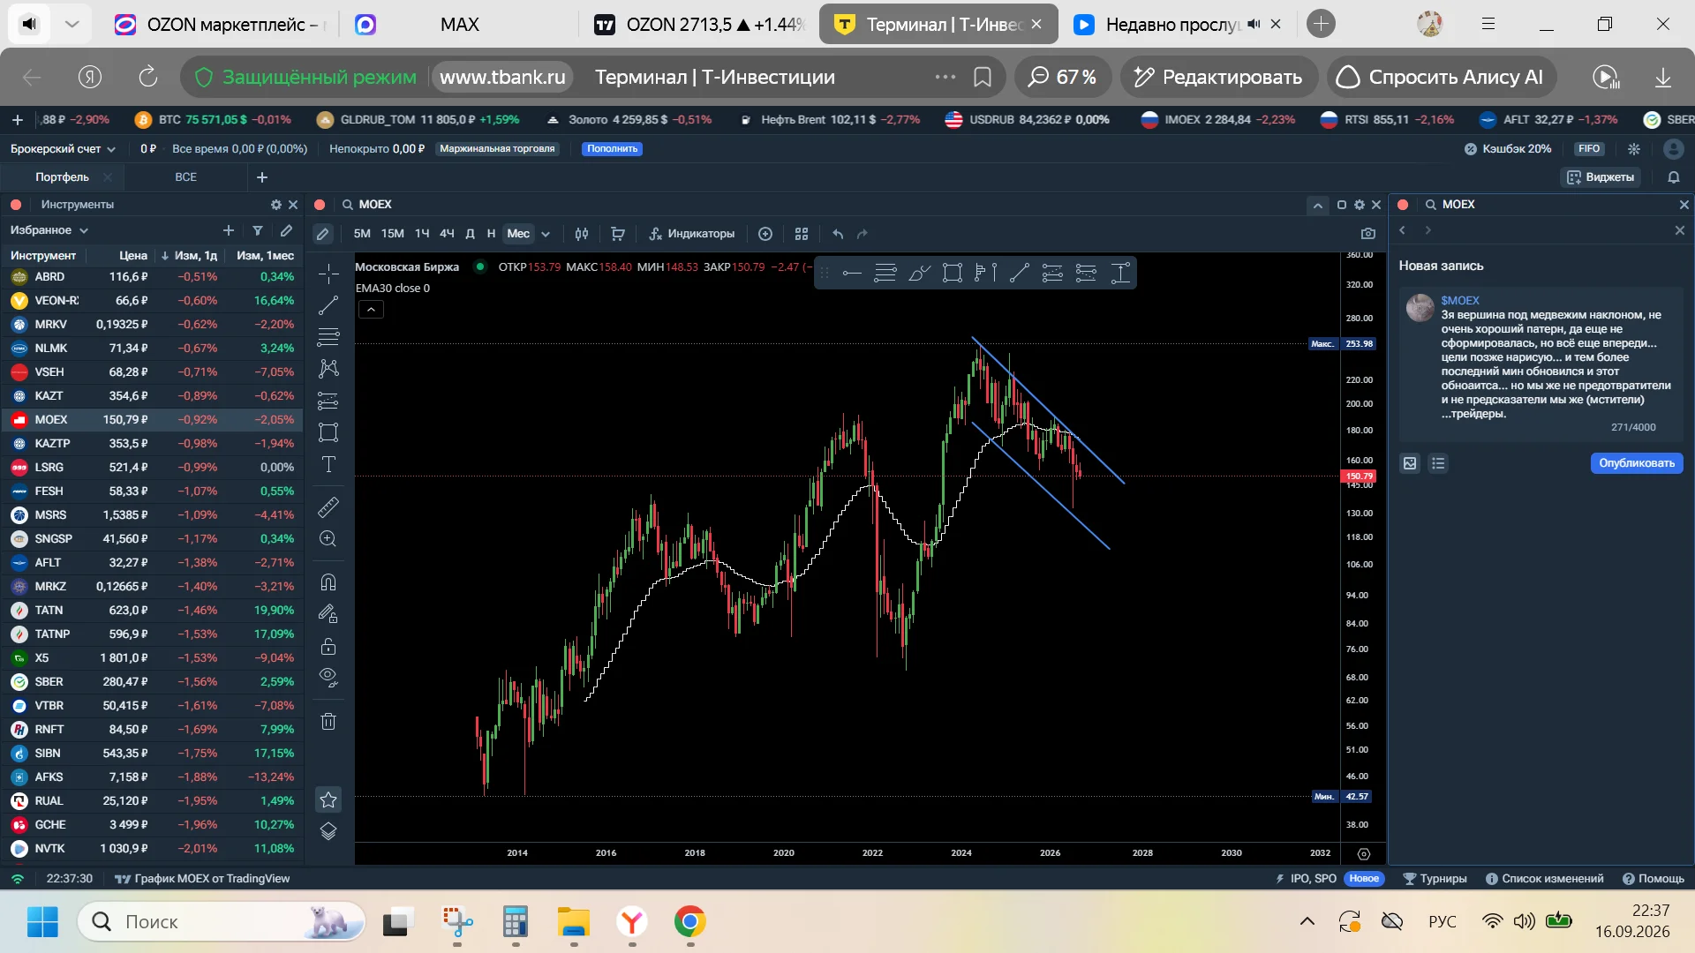Select the rectangle shapes tool in sidebar
Viewport: 1695px width, 953px height.
point(328,432)
